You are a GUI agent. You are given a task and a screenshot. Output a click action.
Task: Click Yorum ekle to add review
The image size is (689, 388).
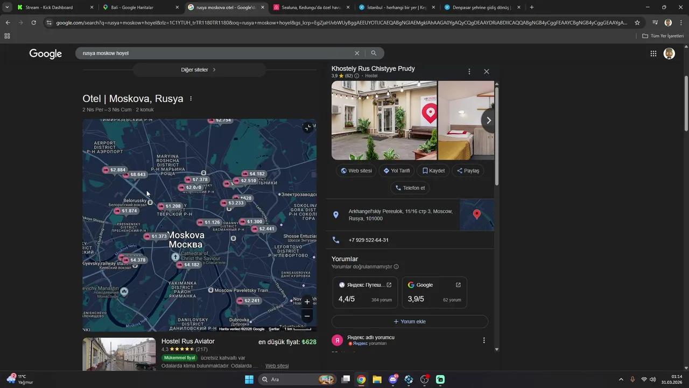(410, 322)
